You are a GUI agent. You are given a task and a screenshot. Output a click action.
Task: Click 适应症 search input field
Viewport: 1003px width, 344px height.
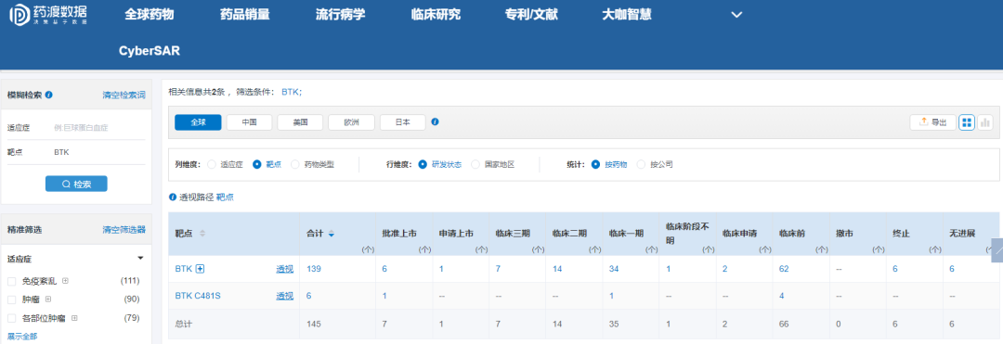click(99, 127)
